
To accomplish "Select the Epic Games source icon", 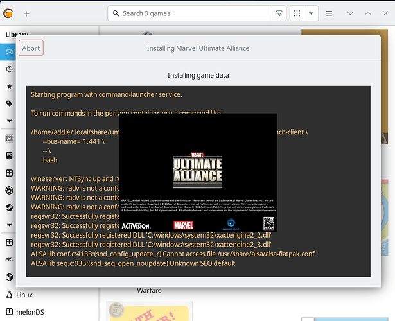I will (x=10, y=155).
